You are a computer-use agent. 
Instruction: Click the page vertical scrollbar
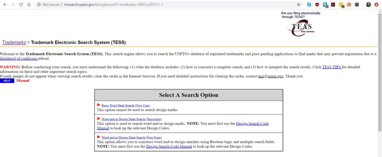[380, 73]
